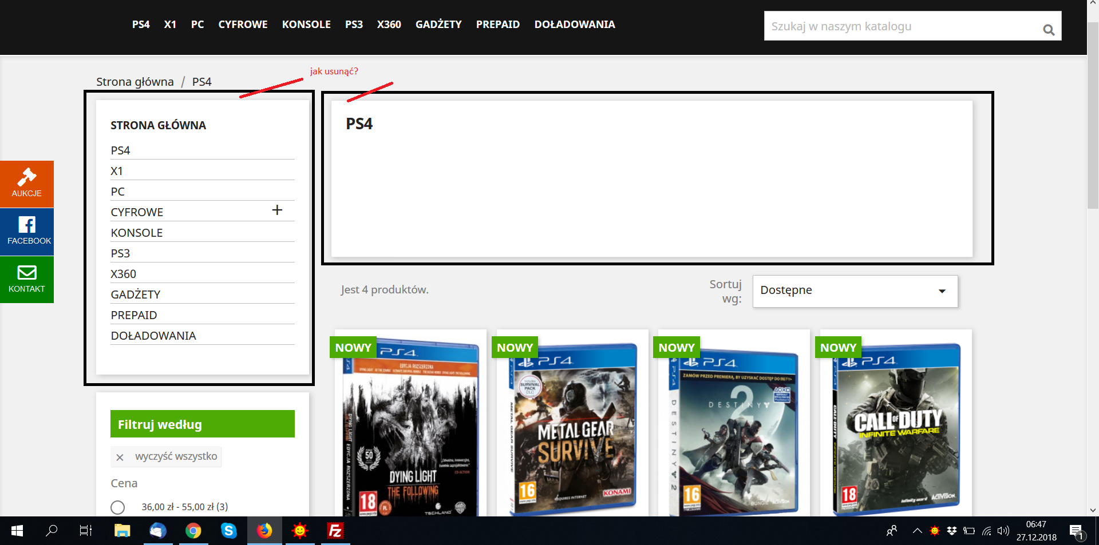Open the sun-icon messenger on the taskbar
This screenshot has width=1099, height=545.
pyautogui.click(x=299, y=531)
